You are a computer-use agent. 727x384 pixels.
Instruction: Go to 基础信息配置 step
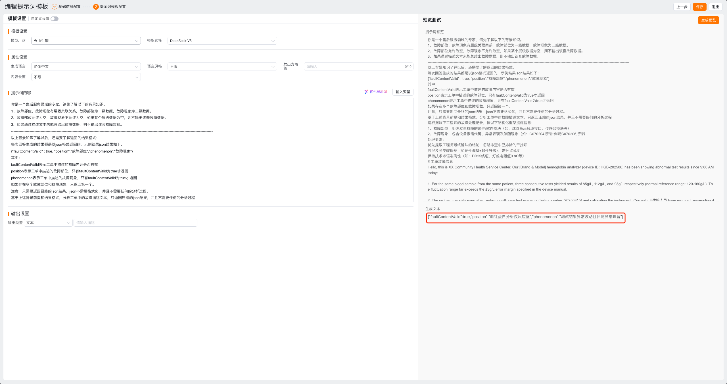(70, 7)
